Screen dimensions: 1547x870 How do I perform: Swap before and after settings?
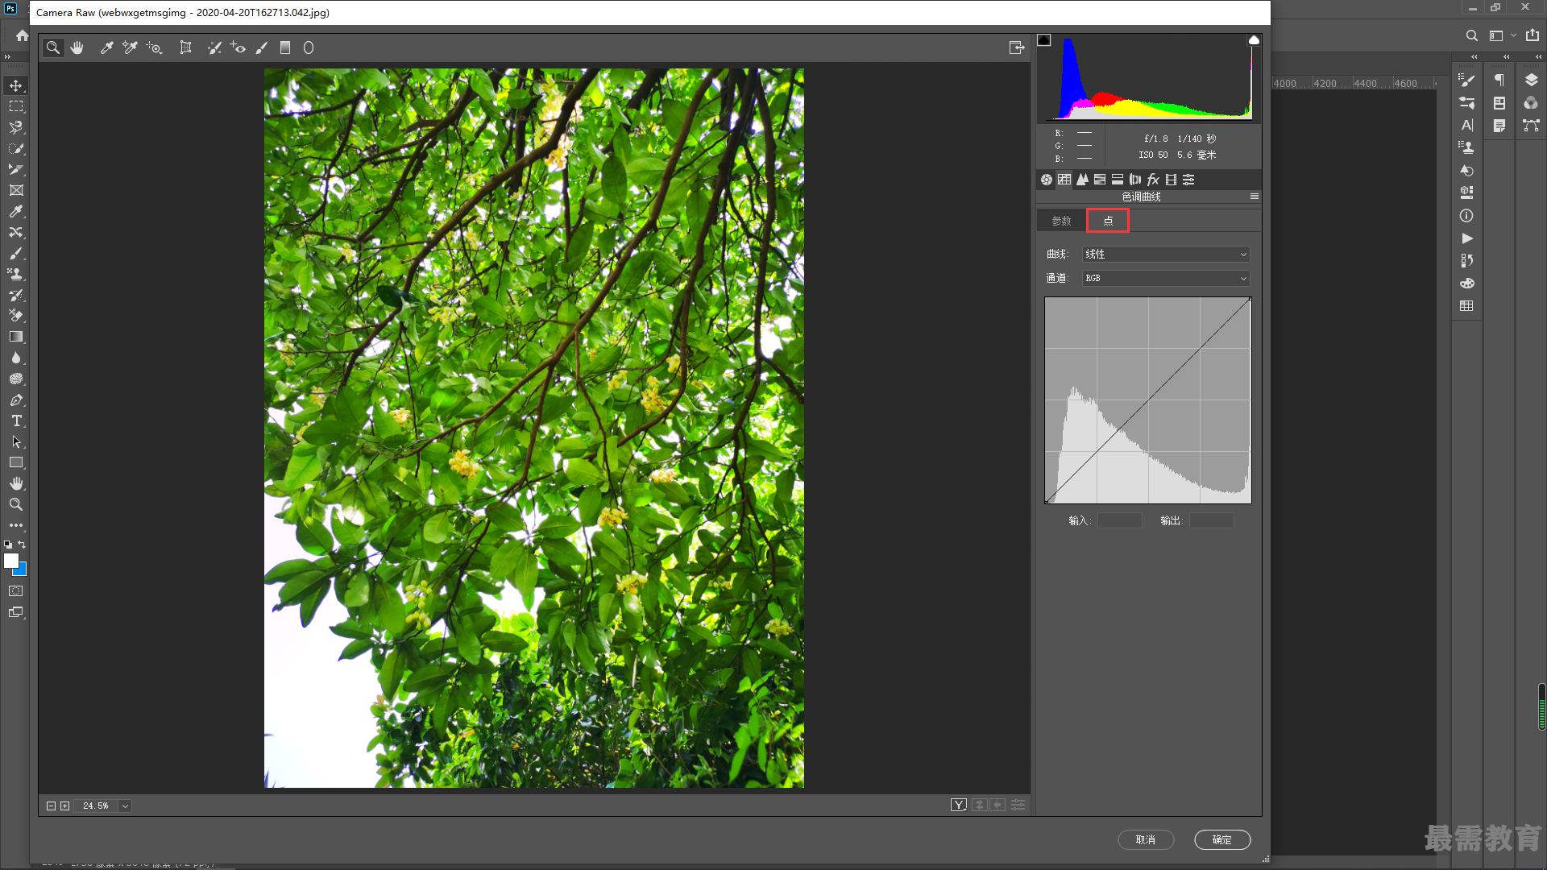point(980,805)
